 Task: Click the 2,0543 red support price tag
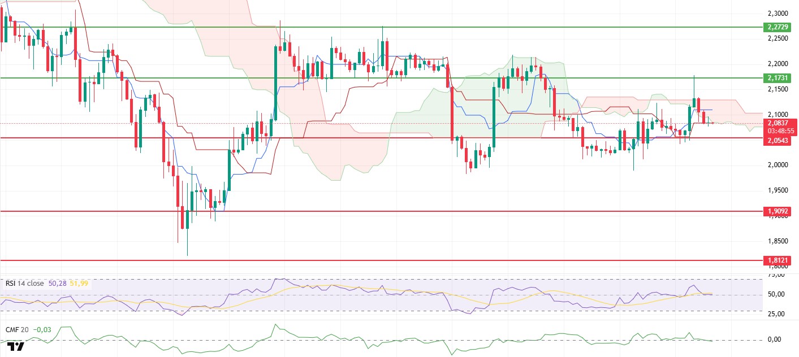pos(776,139)
